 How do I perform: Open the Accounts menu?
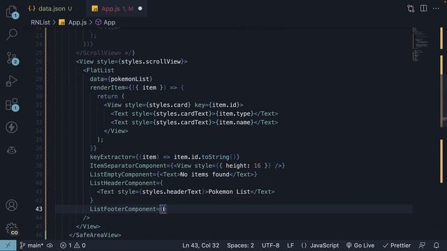pos(12,205)
